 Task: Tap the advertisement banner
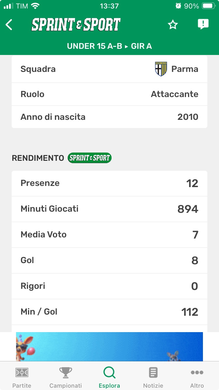tap(109, 346)
